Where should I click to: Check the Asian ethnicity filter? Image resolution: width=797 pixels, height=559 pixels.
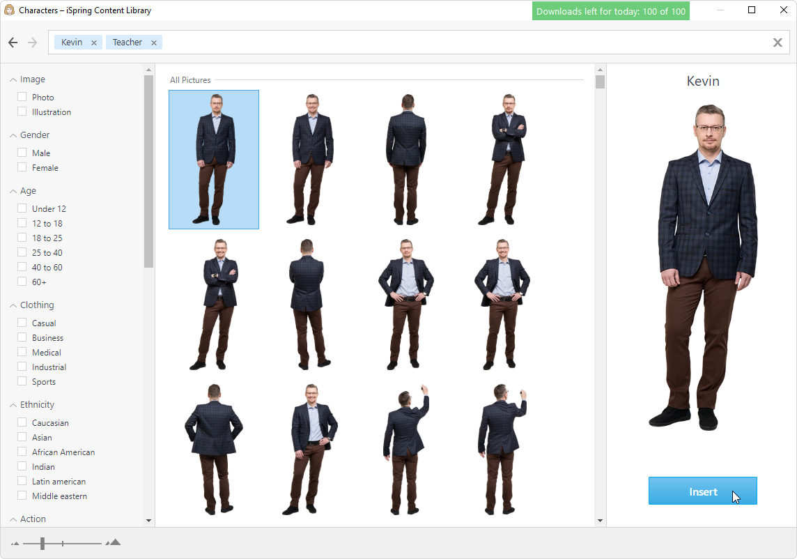(x=22, y=437)
